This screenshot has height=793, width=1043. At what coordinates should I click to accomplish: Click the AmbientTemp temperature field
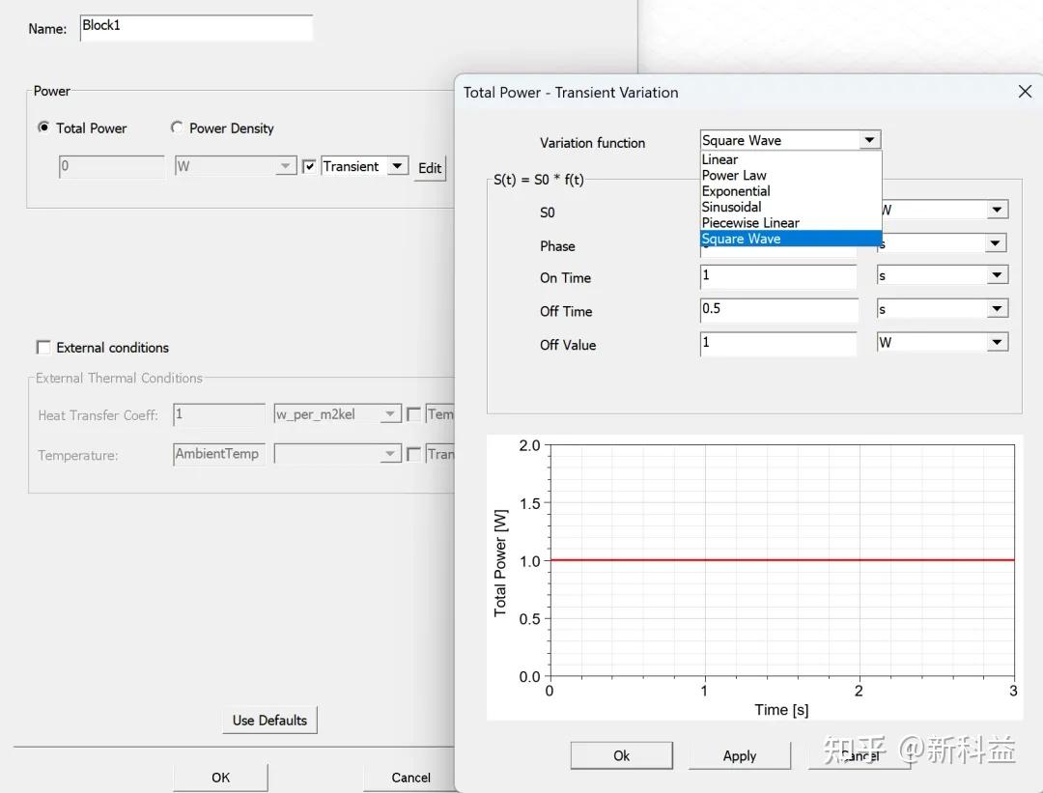219,454
